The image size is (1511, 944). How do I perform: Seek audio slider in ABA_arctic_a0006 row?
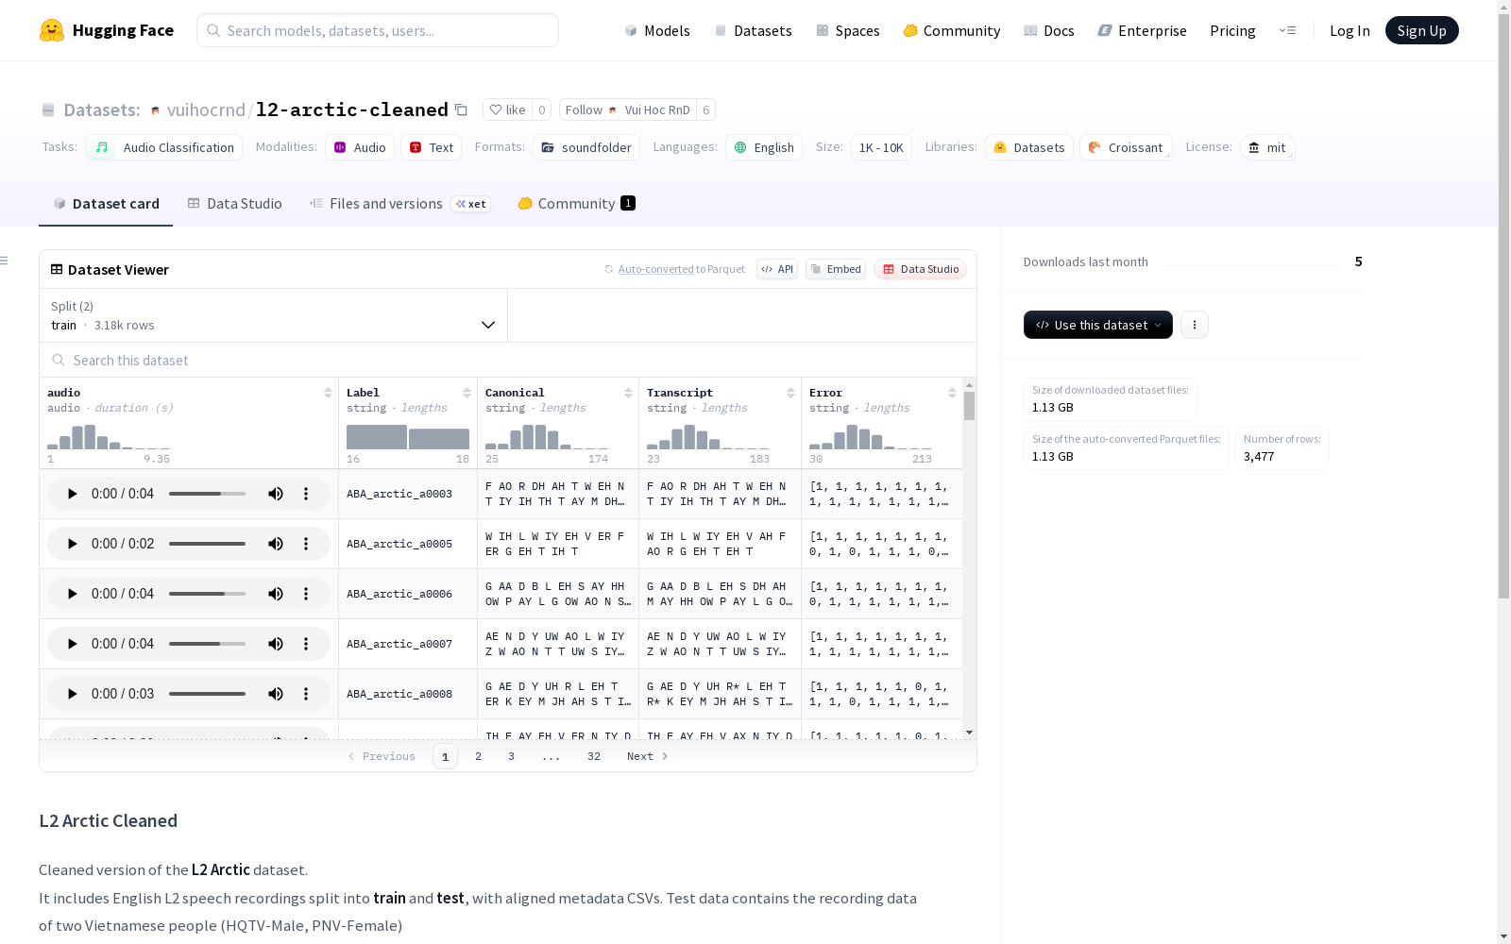coord(207,594)
